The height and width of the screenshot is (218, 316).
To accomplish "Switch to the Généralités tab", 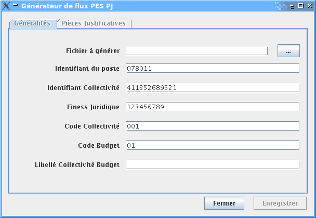I will (x=32, y=23).
